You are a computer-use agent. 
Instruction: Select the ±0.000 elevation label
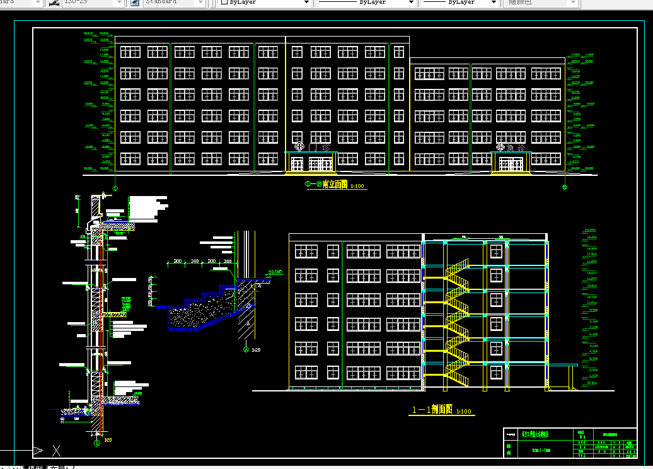pos(275,272)
